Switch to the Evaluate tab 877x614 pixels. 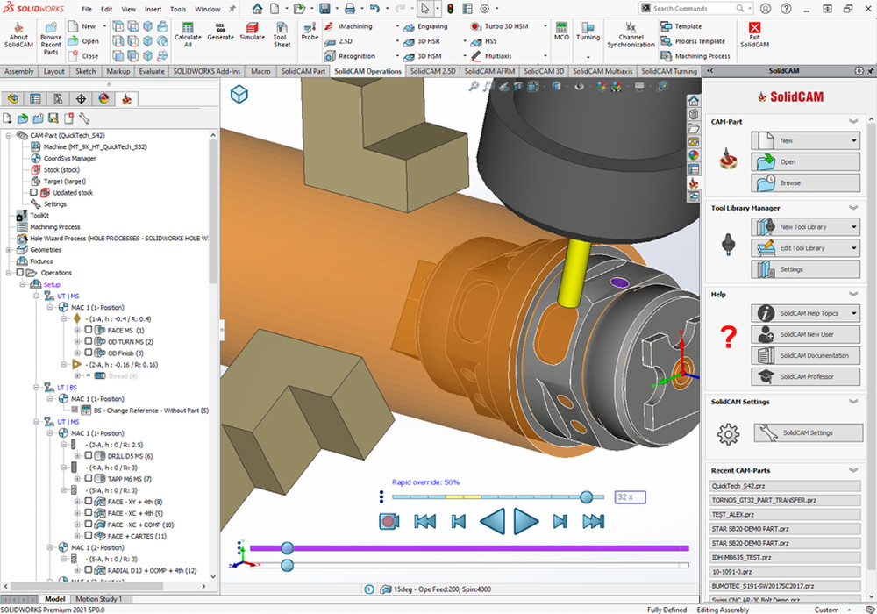point(152,71)
